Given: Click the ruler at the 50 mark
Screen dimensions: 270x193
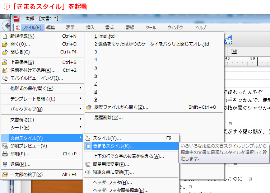Looking at the screenshot, I should [x=253, y=58].
